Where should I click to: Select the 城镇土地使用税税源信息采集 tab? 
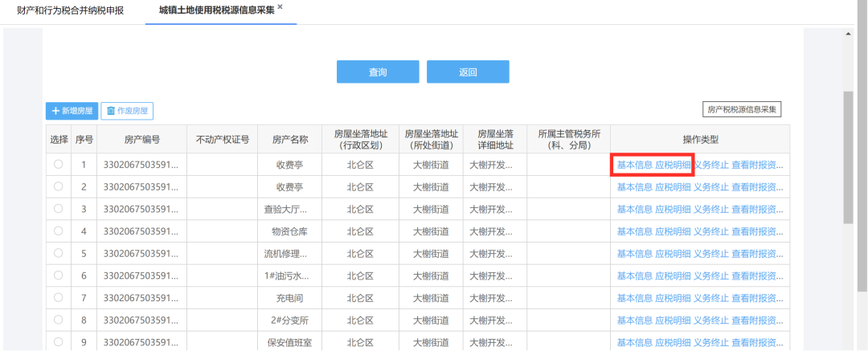point(216,10)
